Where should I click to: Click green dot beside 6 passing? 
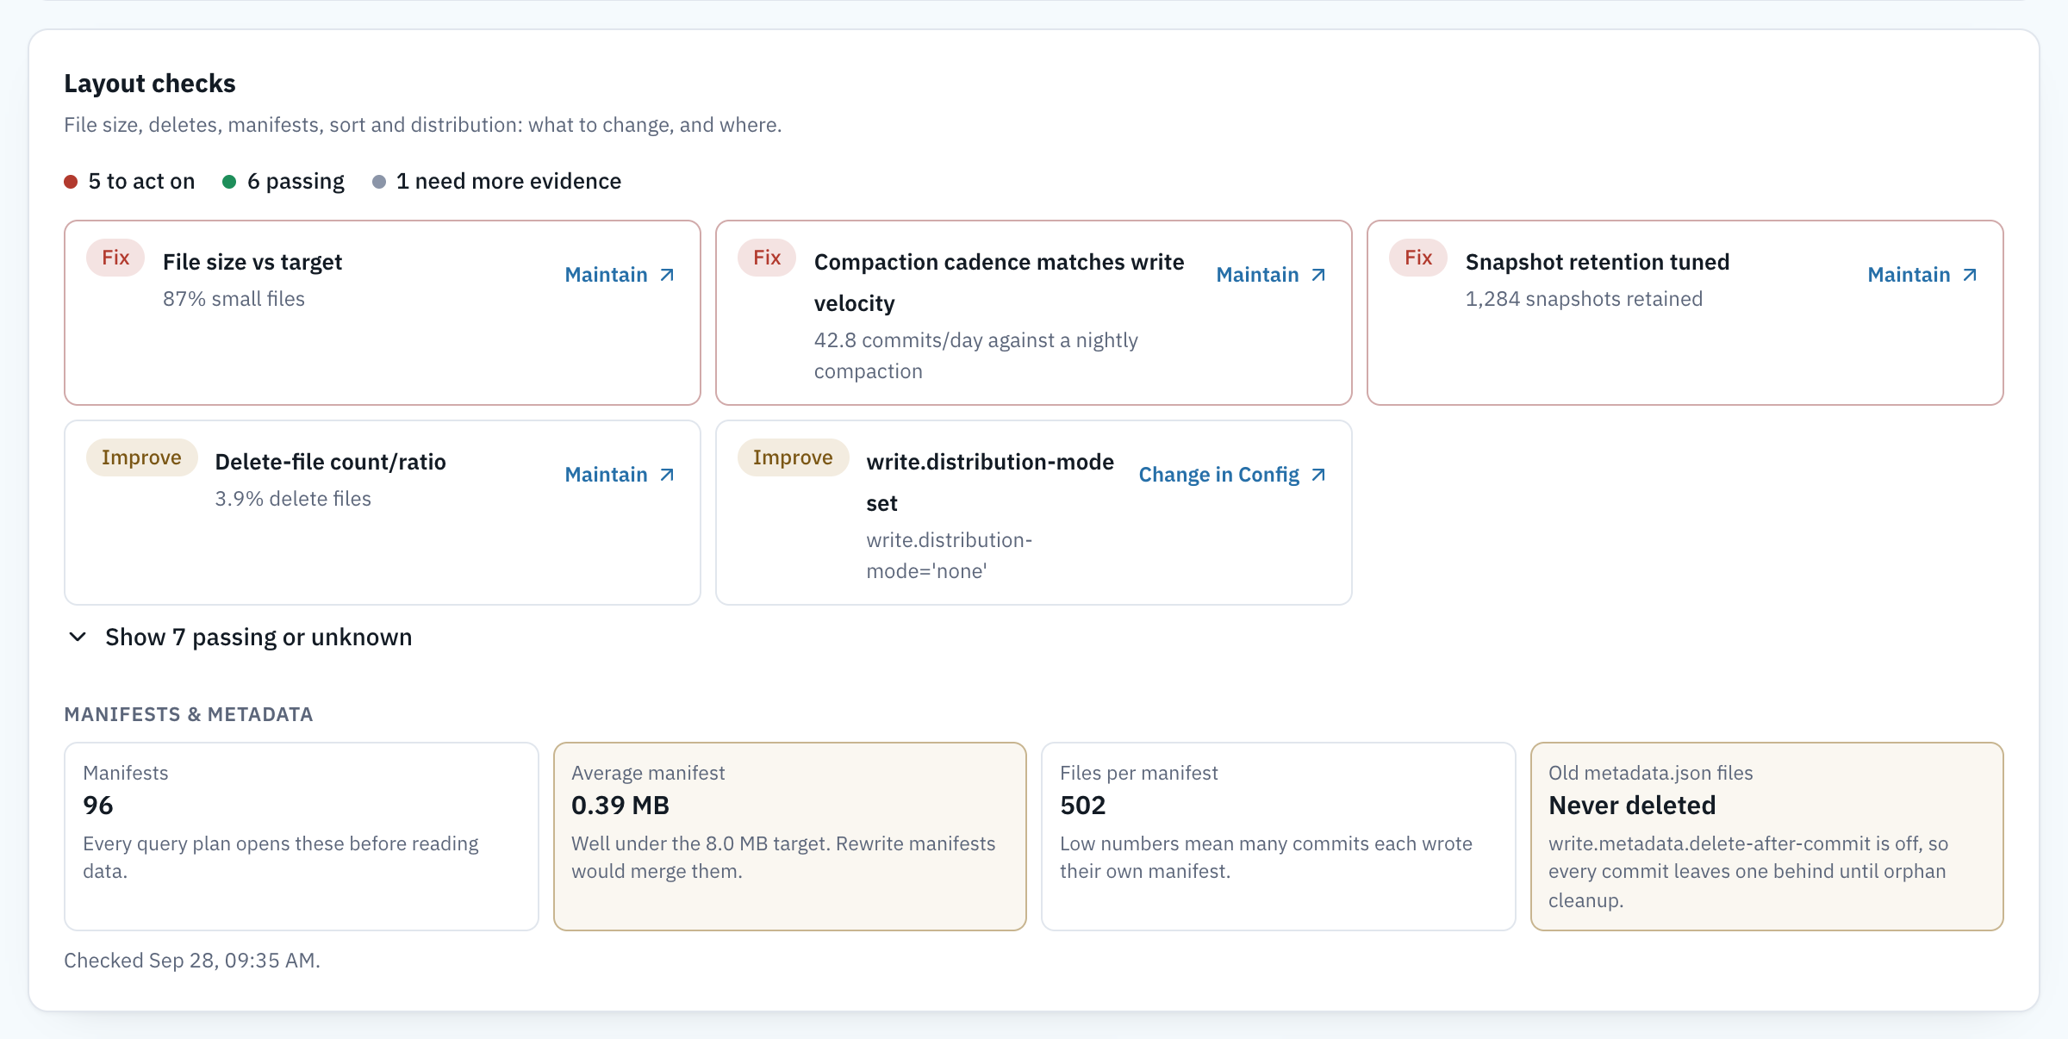tap(229, 182)
